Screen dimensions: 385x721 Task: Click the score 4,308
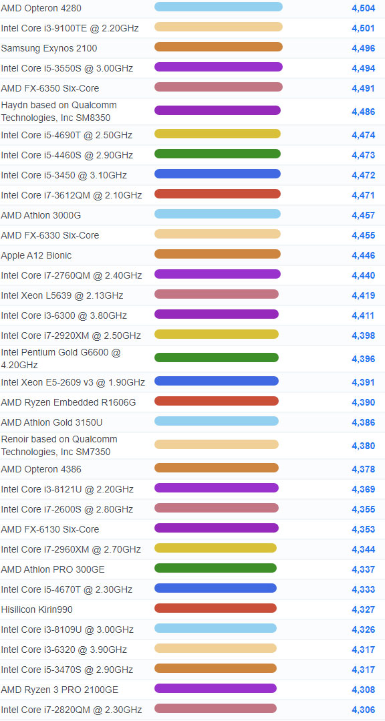point(364,690)
